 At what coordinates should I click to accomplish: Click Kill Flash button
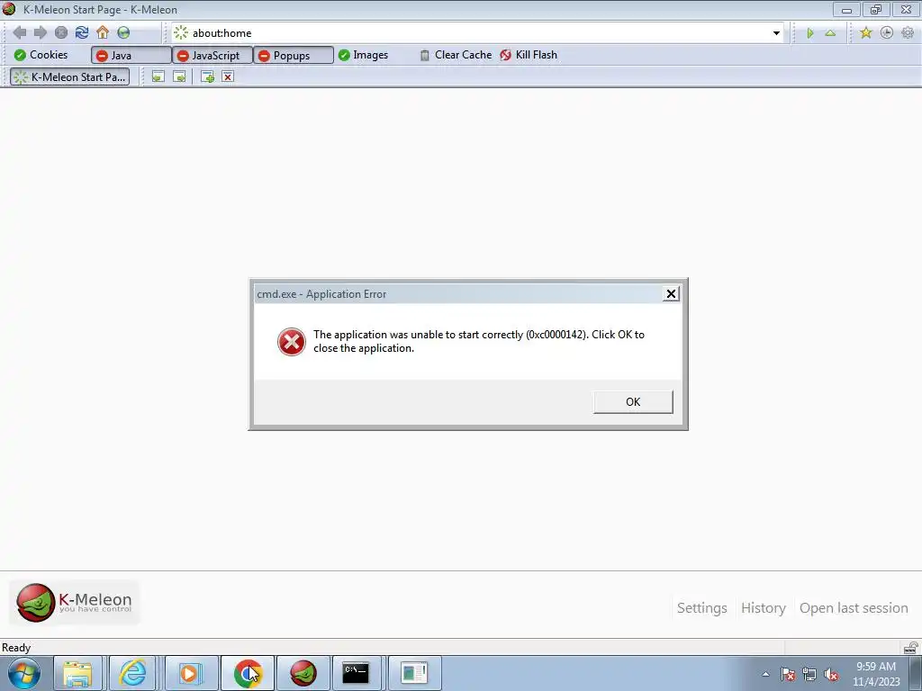[529, 55]
